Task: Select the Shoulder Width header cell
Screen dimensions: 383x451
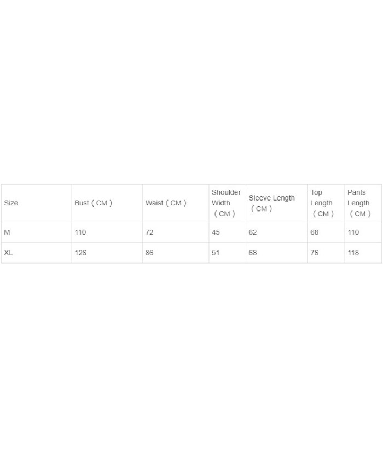Action: 228,203
